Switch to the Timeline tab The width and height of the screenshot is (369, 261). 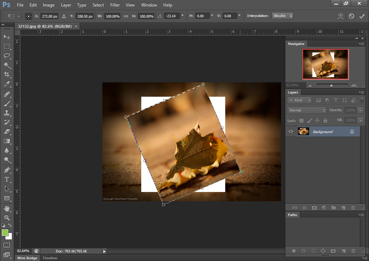click(49, 258)
